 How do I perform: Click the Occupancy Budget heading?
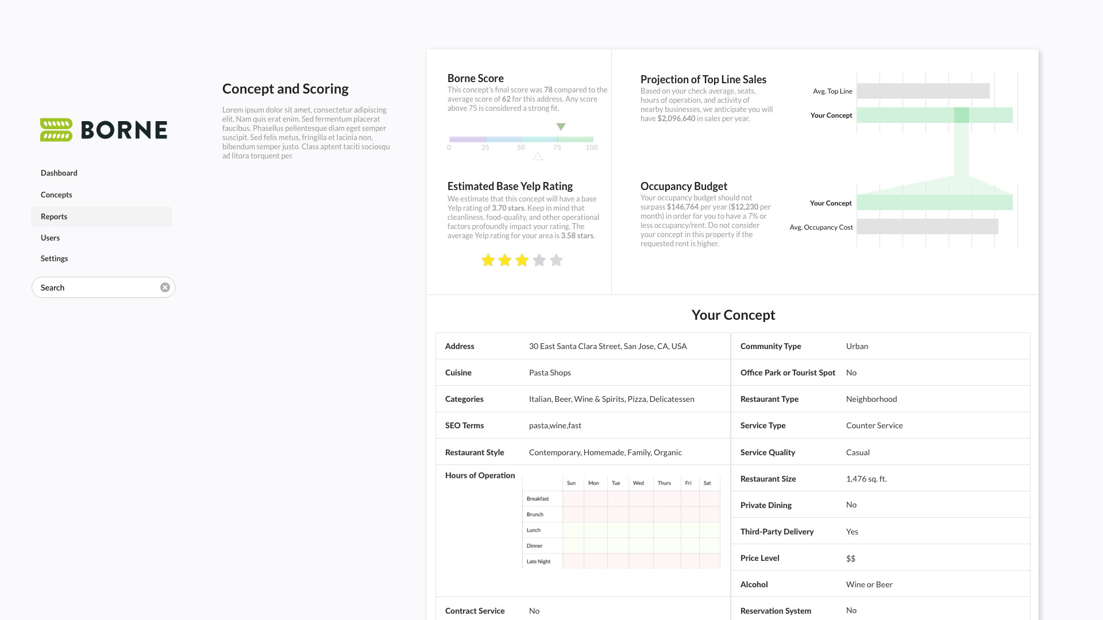coord(684,186)
